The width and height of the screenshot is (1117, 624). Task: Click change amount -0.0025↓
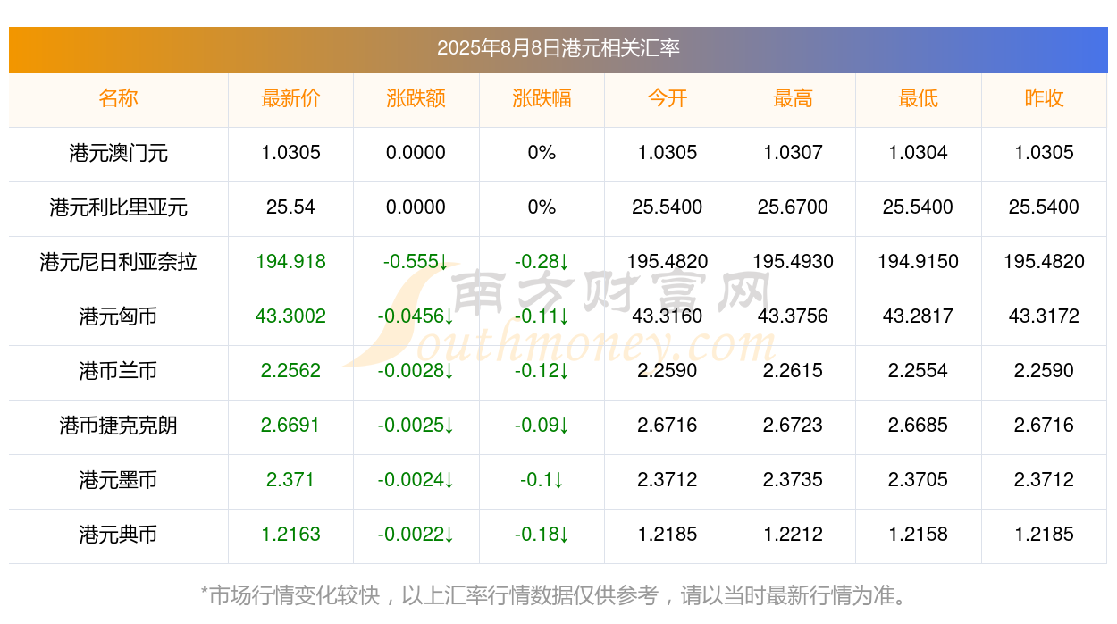coord(416,426)
